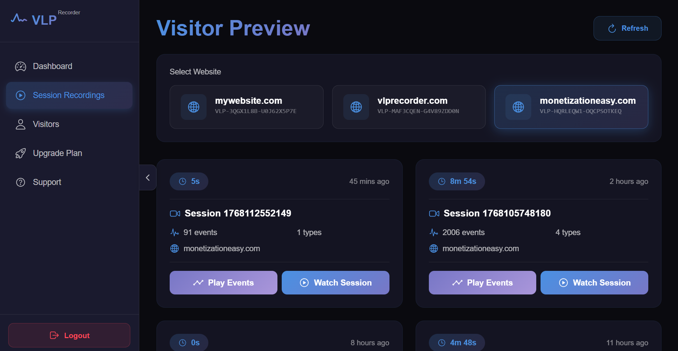Click clock icon in 8m 54s badge
The width and height of the screenshot is (678, 351).
coord(442,181)
